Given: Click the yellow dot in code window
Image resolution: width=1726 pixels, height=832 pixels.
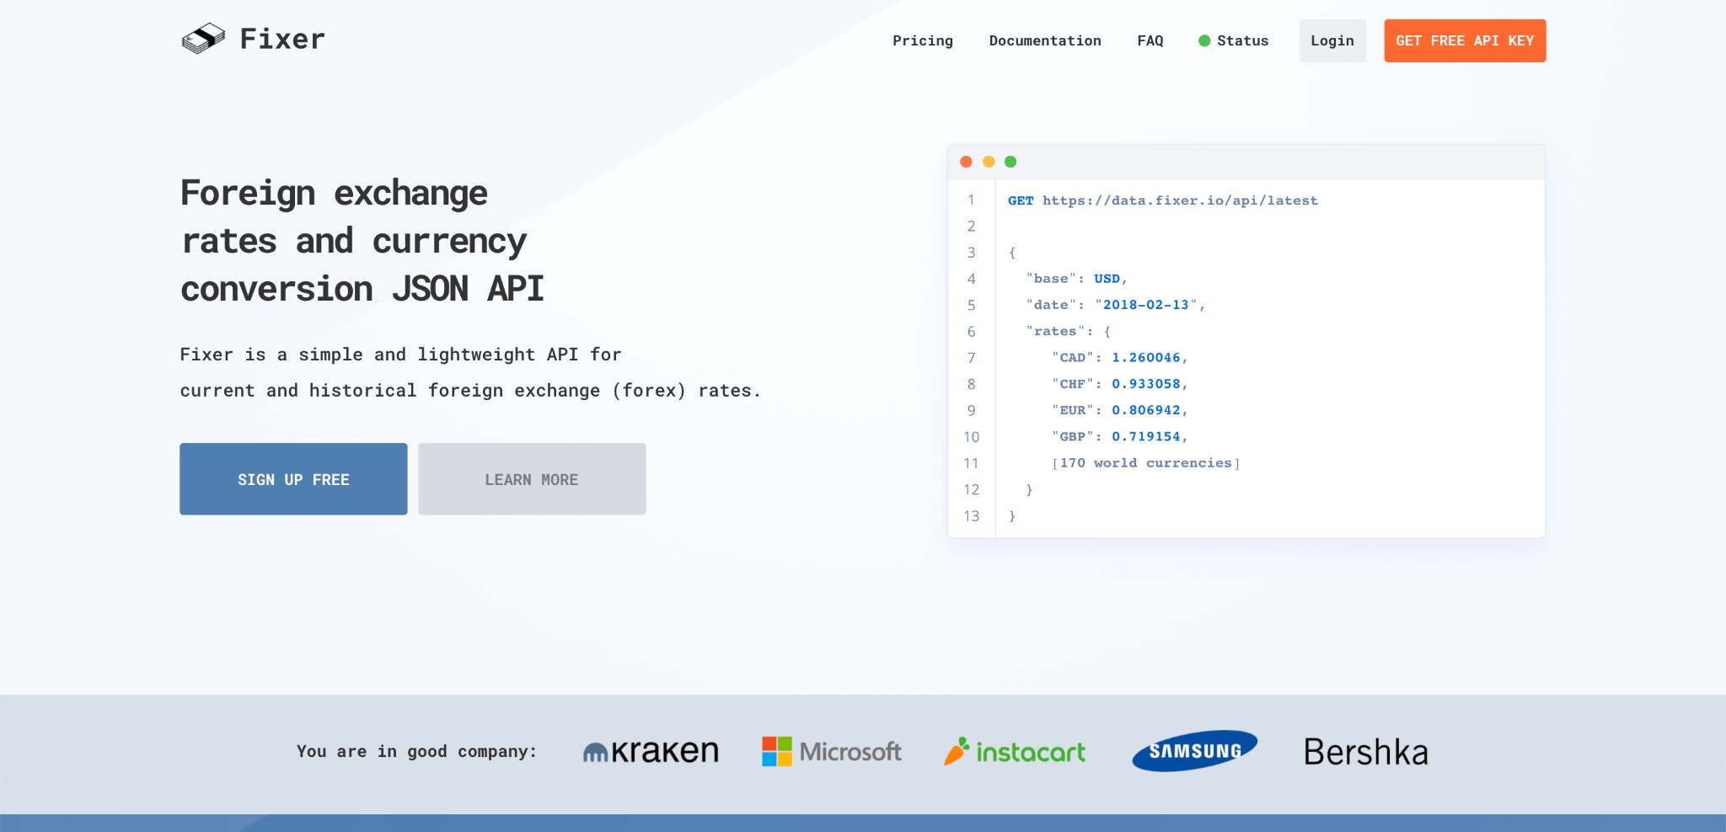Looking at the screenshot, I should pyautogui.click(x=989, y=162).
